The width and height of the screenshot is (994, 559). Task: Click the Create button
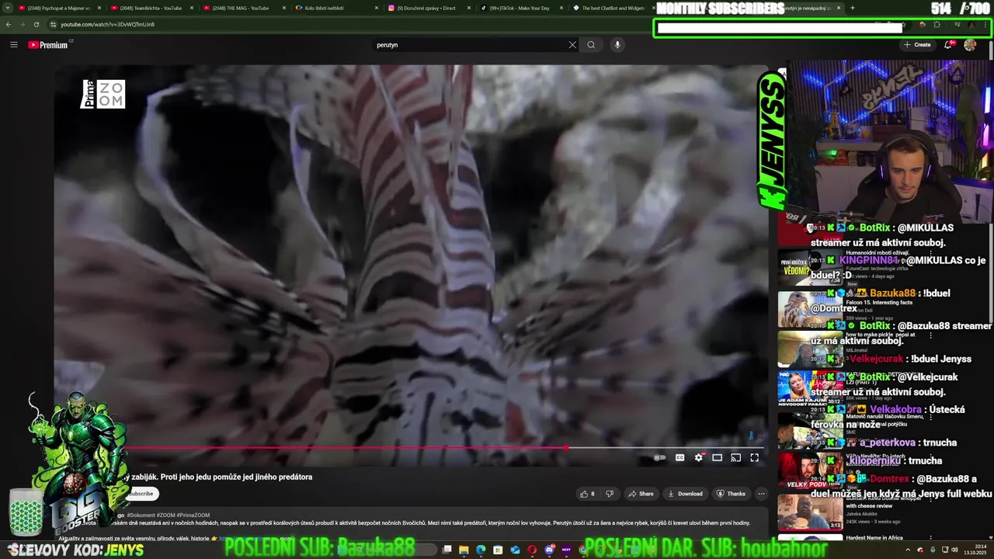(x=917, y=45)
